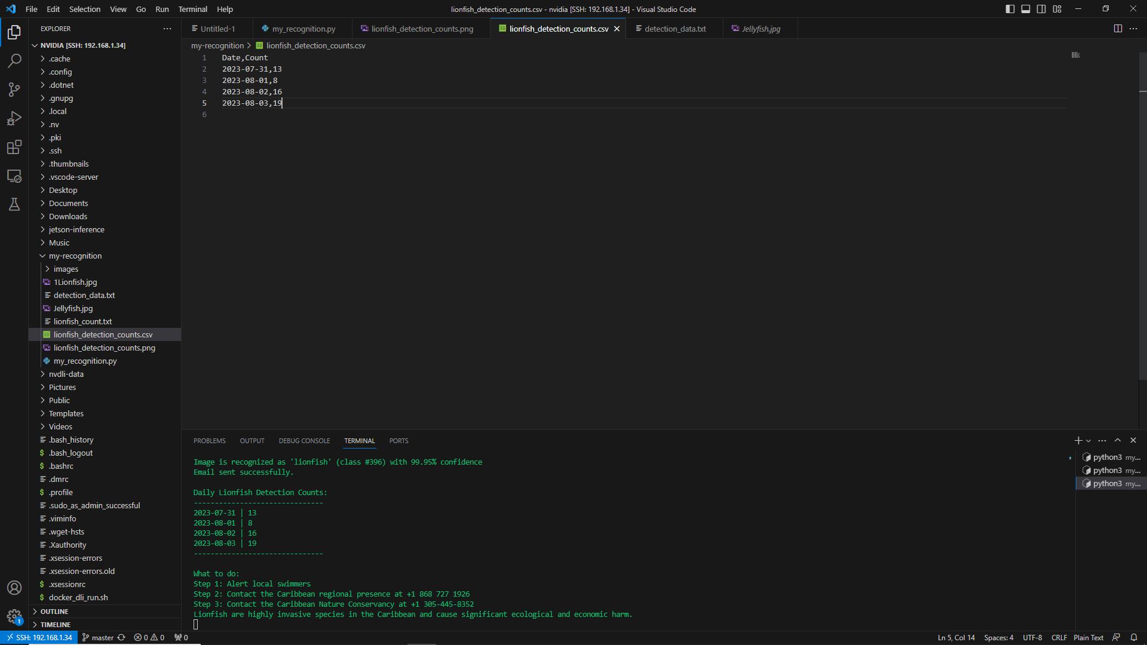Close the lionfish_detection_counts.csv tab
The width and height of the screenshot is (1147, 645).
coord(617,29)
